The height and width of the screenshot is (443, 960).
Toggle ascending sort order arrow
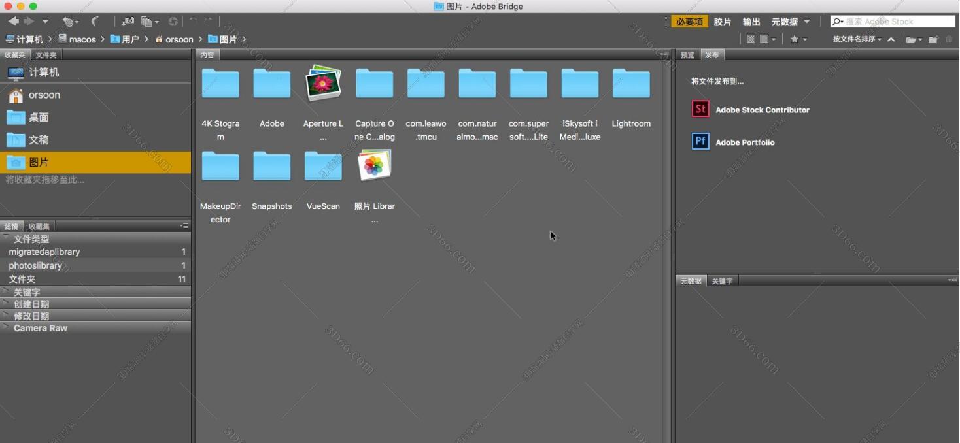coord(891,39)
